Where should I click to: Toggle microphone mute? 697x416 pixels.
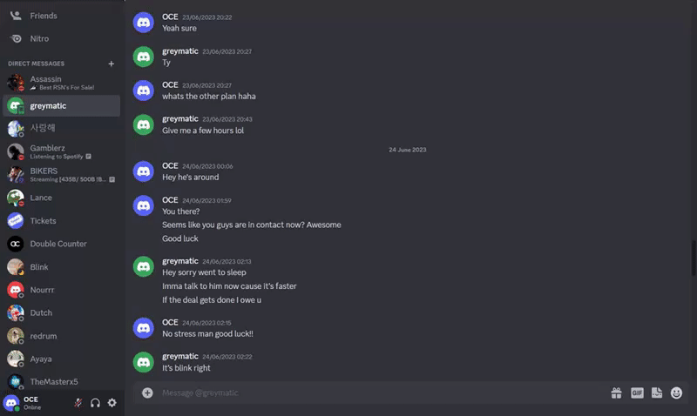point(78,403)
